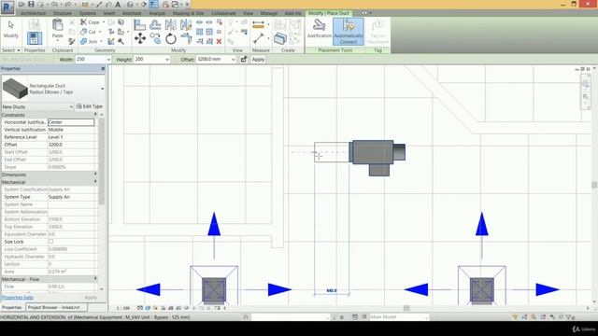Viewport: 598px width, 336px height.
Task: Open the Properties help link
Action: pos(18,298)
